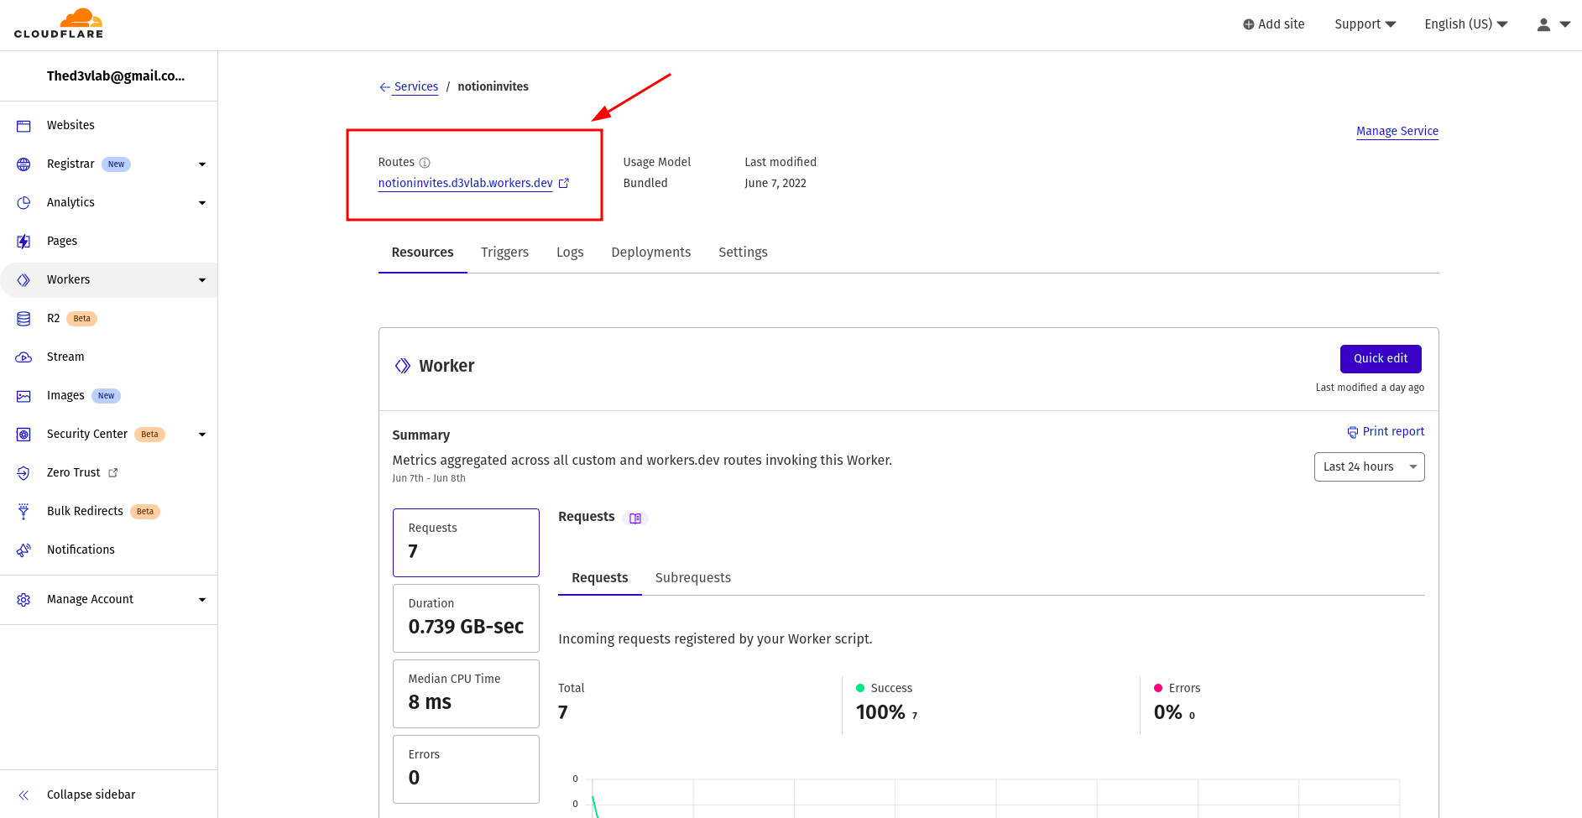This screenshot has width=1582, height=818.
Task: Click the Stream cloud icon
Action: click(23, 357)
